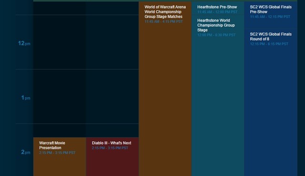The image size is (305, 176).
Task: Select Hearthstone World Championship Group Stage event
Action: pos(216,25)
